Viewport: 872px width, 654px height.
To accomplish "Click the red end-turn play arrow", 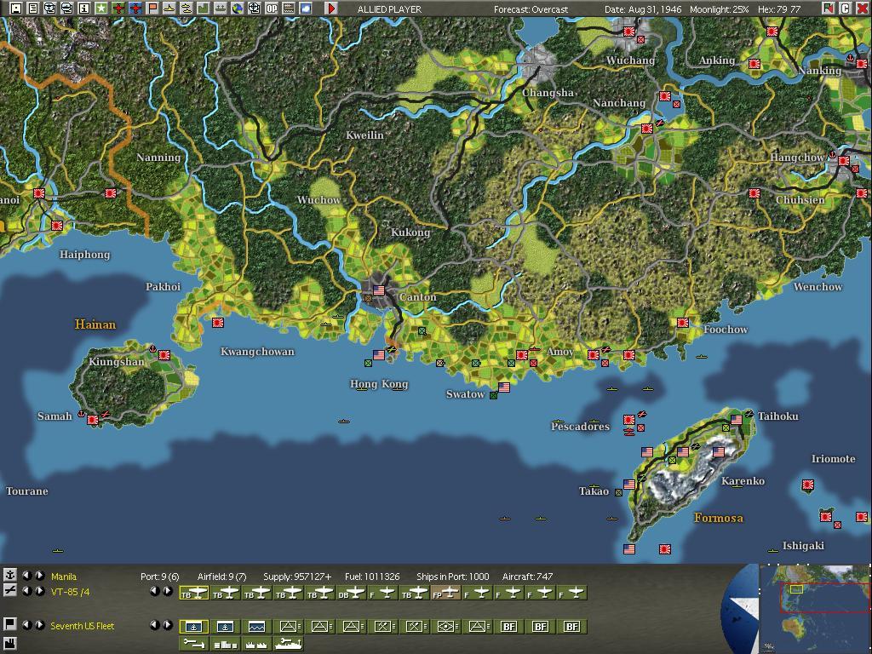I will click(331, 9).
